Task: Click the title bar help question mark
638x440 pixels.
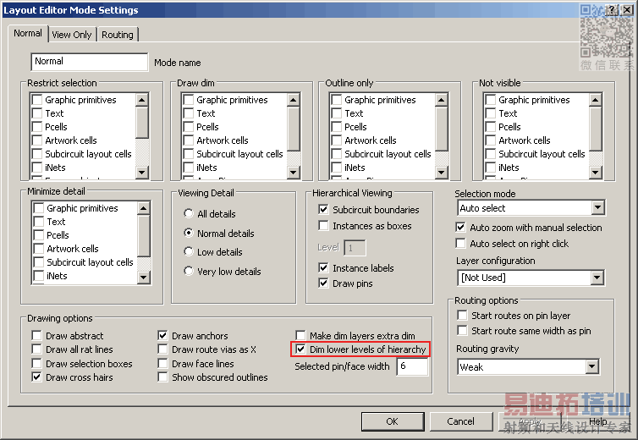Action: [x=613, y=10]
